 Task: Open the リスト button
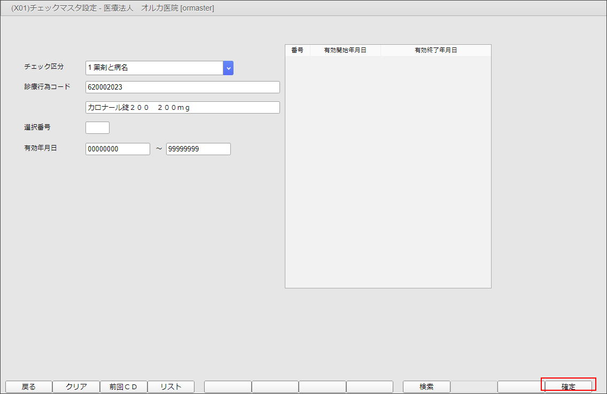171,387
